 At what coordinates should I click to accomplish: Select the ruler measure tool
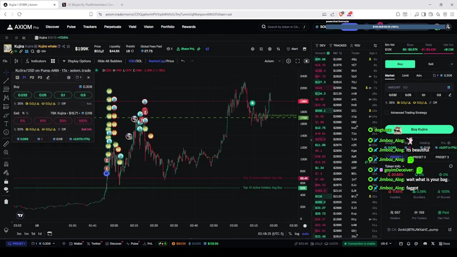coord(6,143)
